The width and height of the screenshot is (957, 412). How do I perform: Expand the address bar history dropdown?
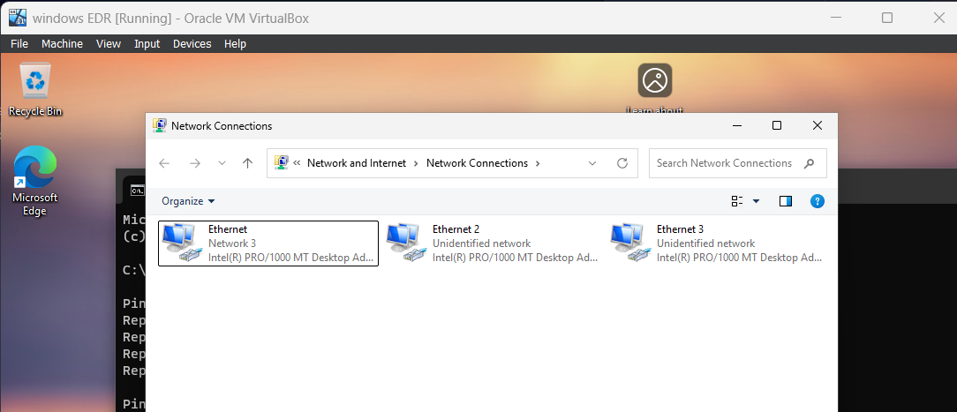(592, 163)
